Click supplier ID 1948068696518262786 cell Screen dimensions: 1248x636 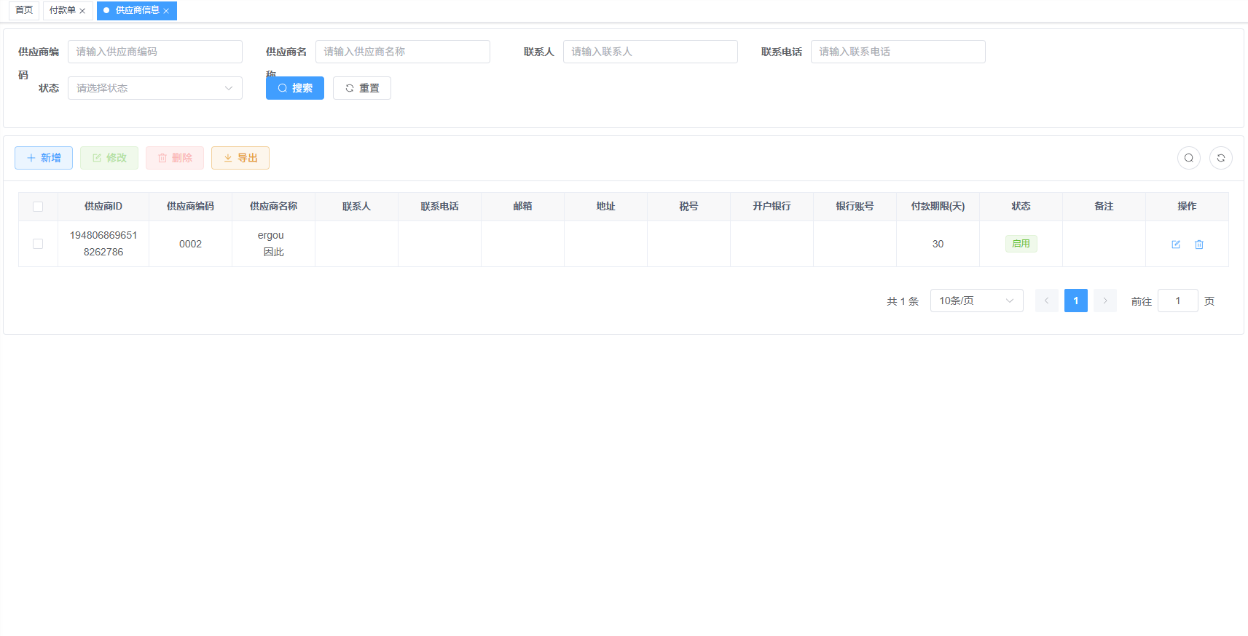point(103,244)
